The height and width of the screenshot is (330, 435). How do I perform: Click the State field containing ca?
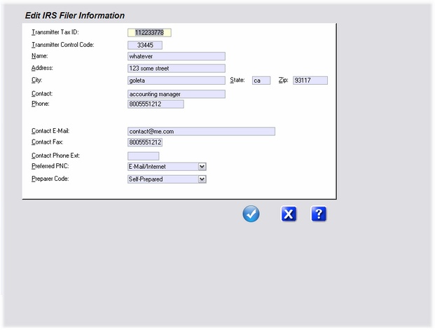click(261, 81)
